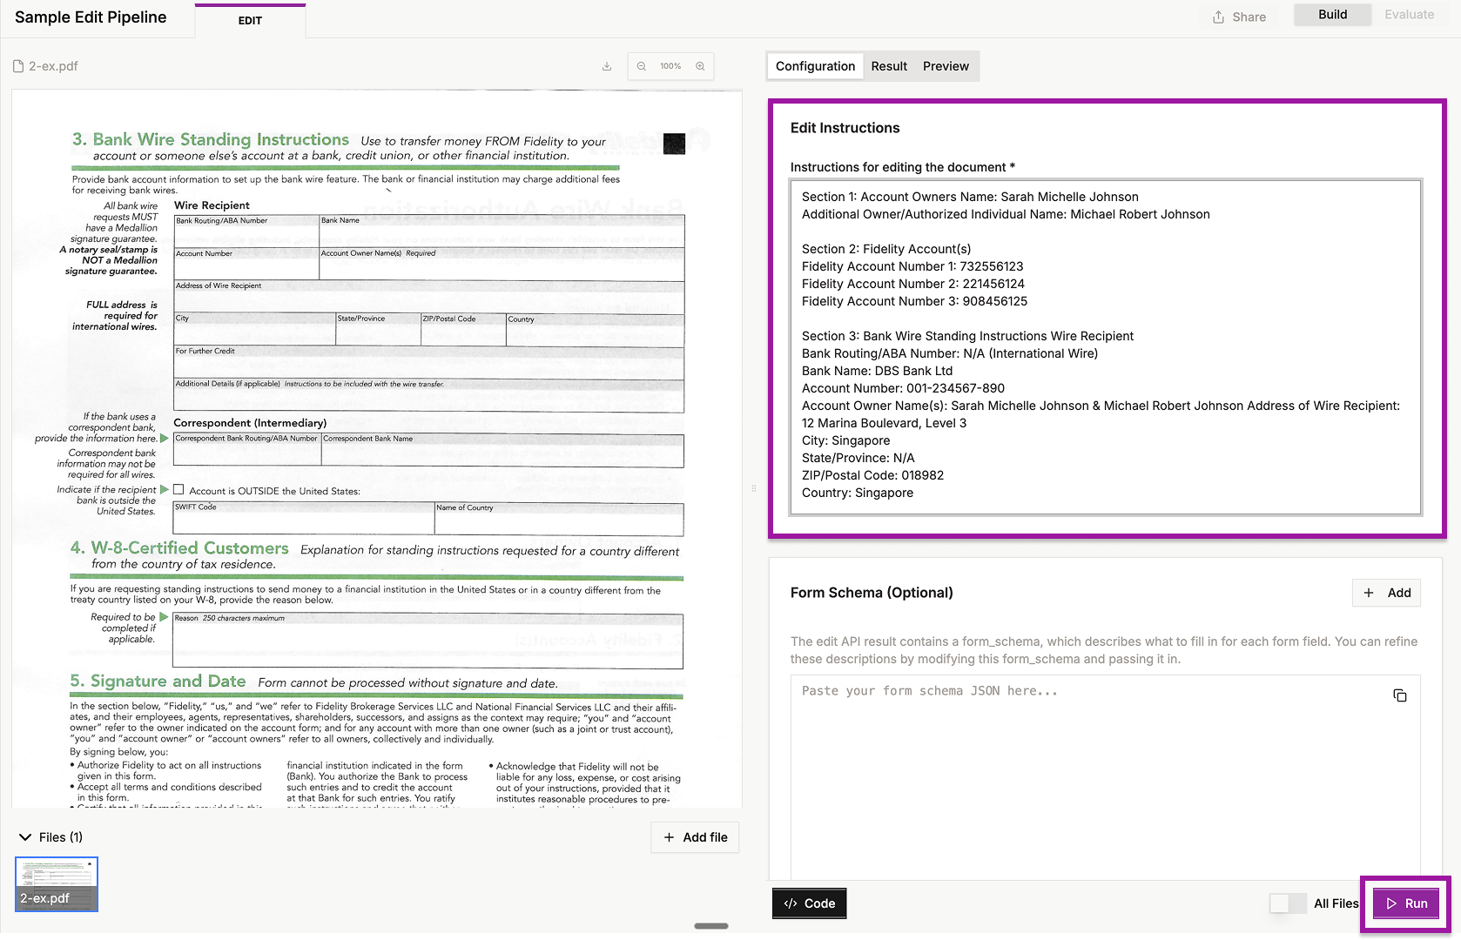
Task: Focus the form schema JSON field
Action: (x=1106, y=777)
